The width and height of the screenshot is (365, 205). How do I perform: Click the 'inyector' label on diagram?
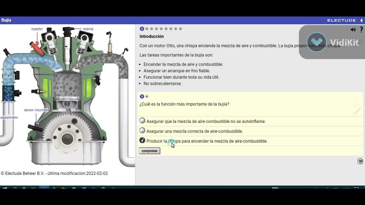click(37, 29)
